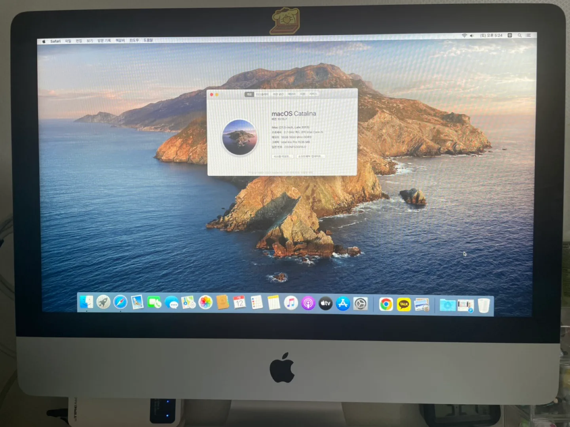Click the 시스템 리포트 (System Report) button
The image size is (570, 427).
click(282, 157)
